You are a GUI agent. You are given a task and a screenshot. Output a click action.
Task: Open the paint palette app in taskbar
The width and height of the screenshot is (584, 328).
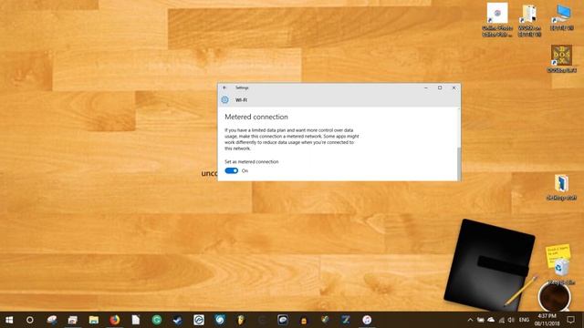tap(52, 320)
